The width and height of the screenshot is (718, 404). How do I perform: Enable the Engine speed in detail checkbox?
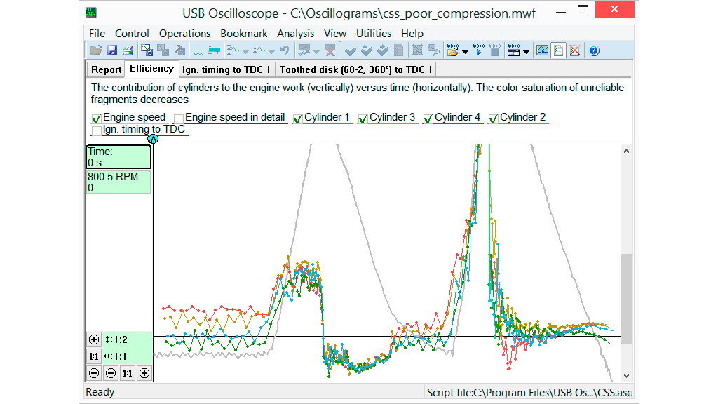point(179,119)
